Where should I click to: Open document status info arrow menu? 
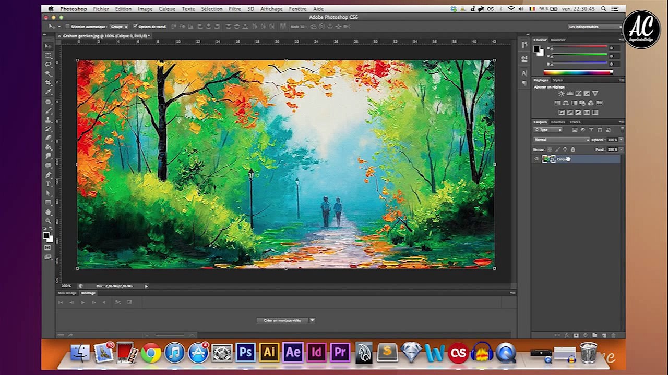tap(146, 286)
